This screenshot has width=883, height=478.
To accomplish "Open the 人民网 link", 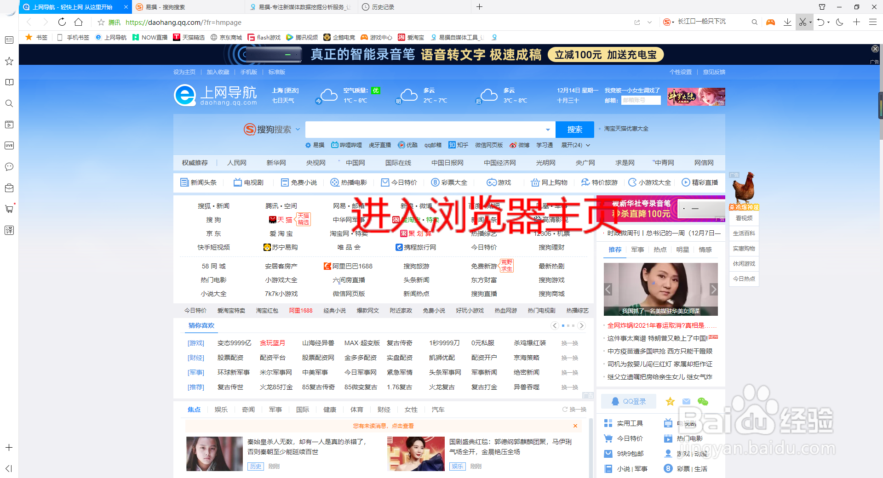I will click(237, 163).
